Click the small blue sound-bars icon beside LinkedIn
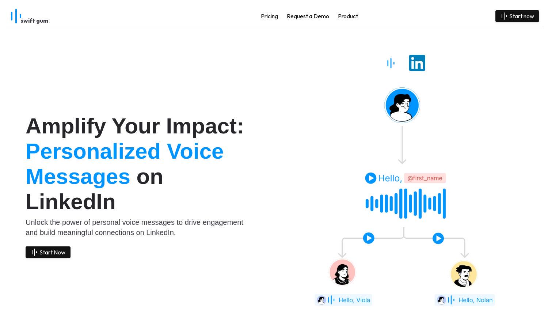Screen dimensions: 548x329 coord(391,63)
